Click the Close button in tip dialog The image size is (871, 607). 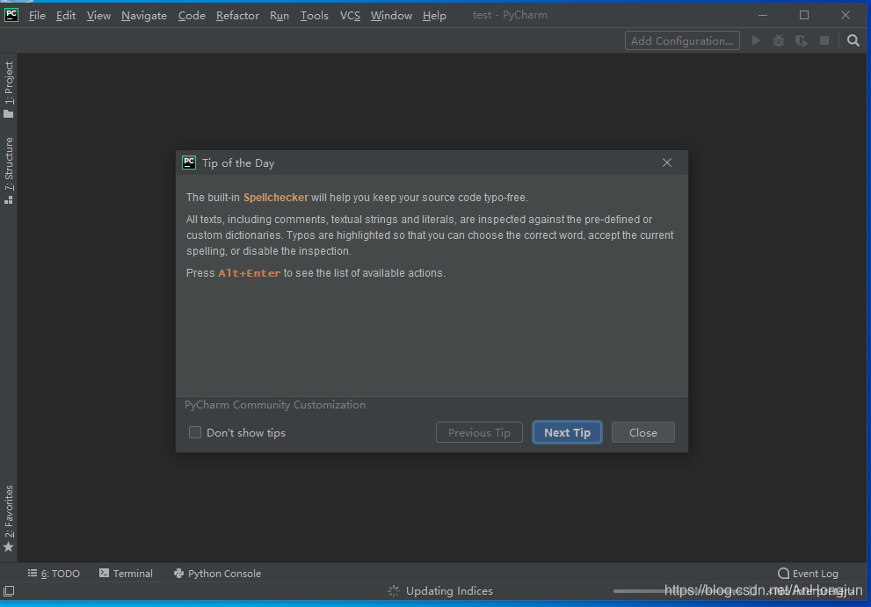642,432
